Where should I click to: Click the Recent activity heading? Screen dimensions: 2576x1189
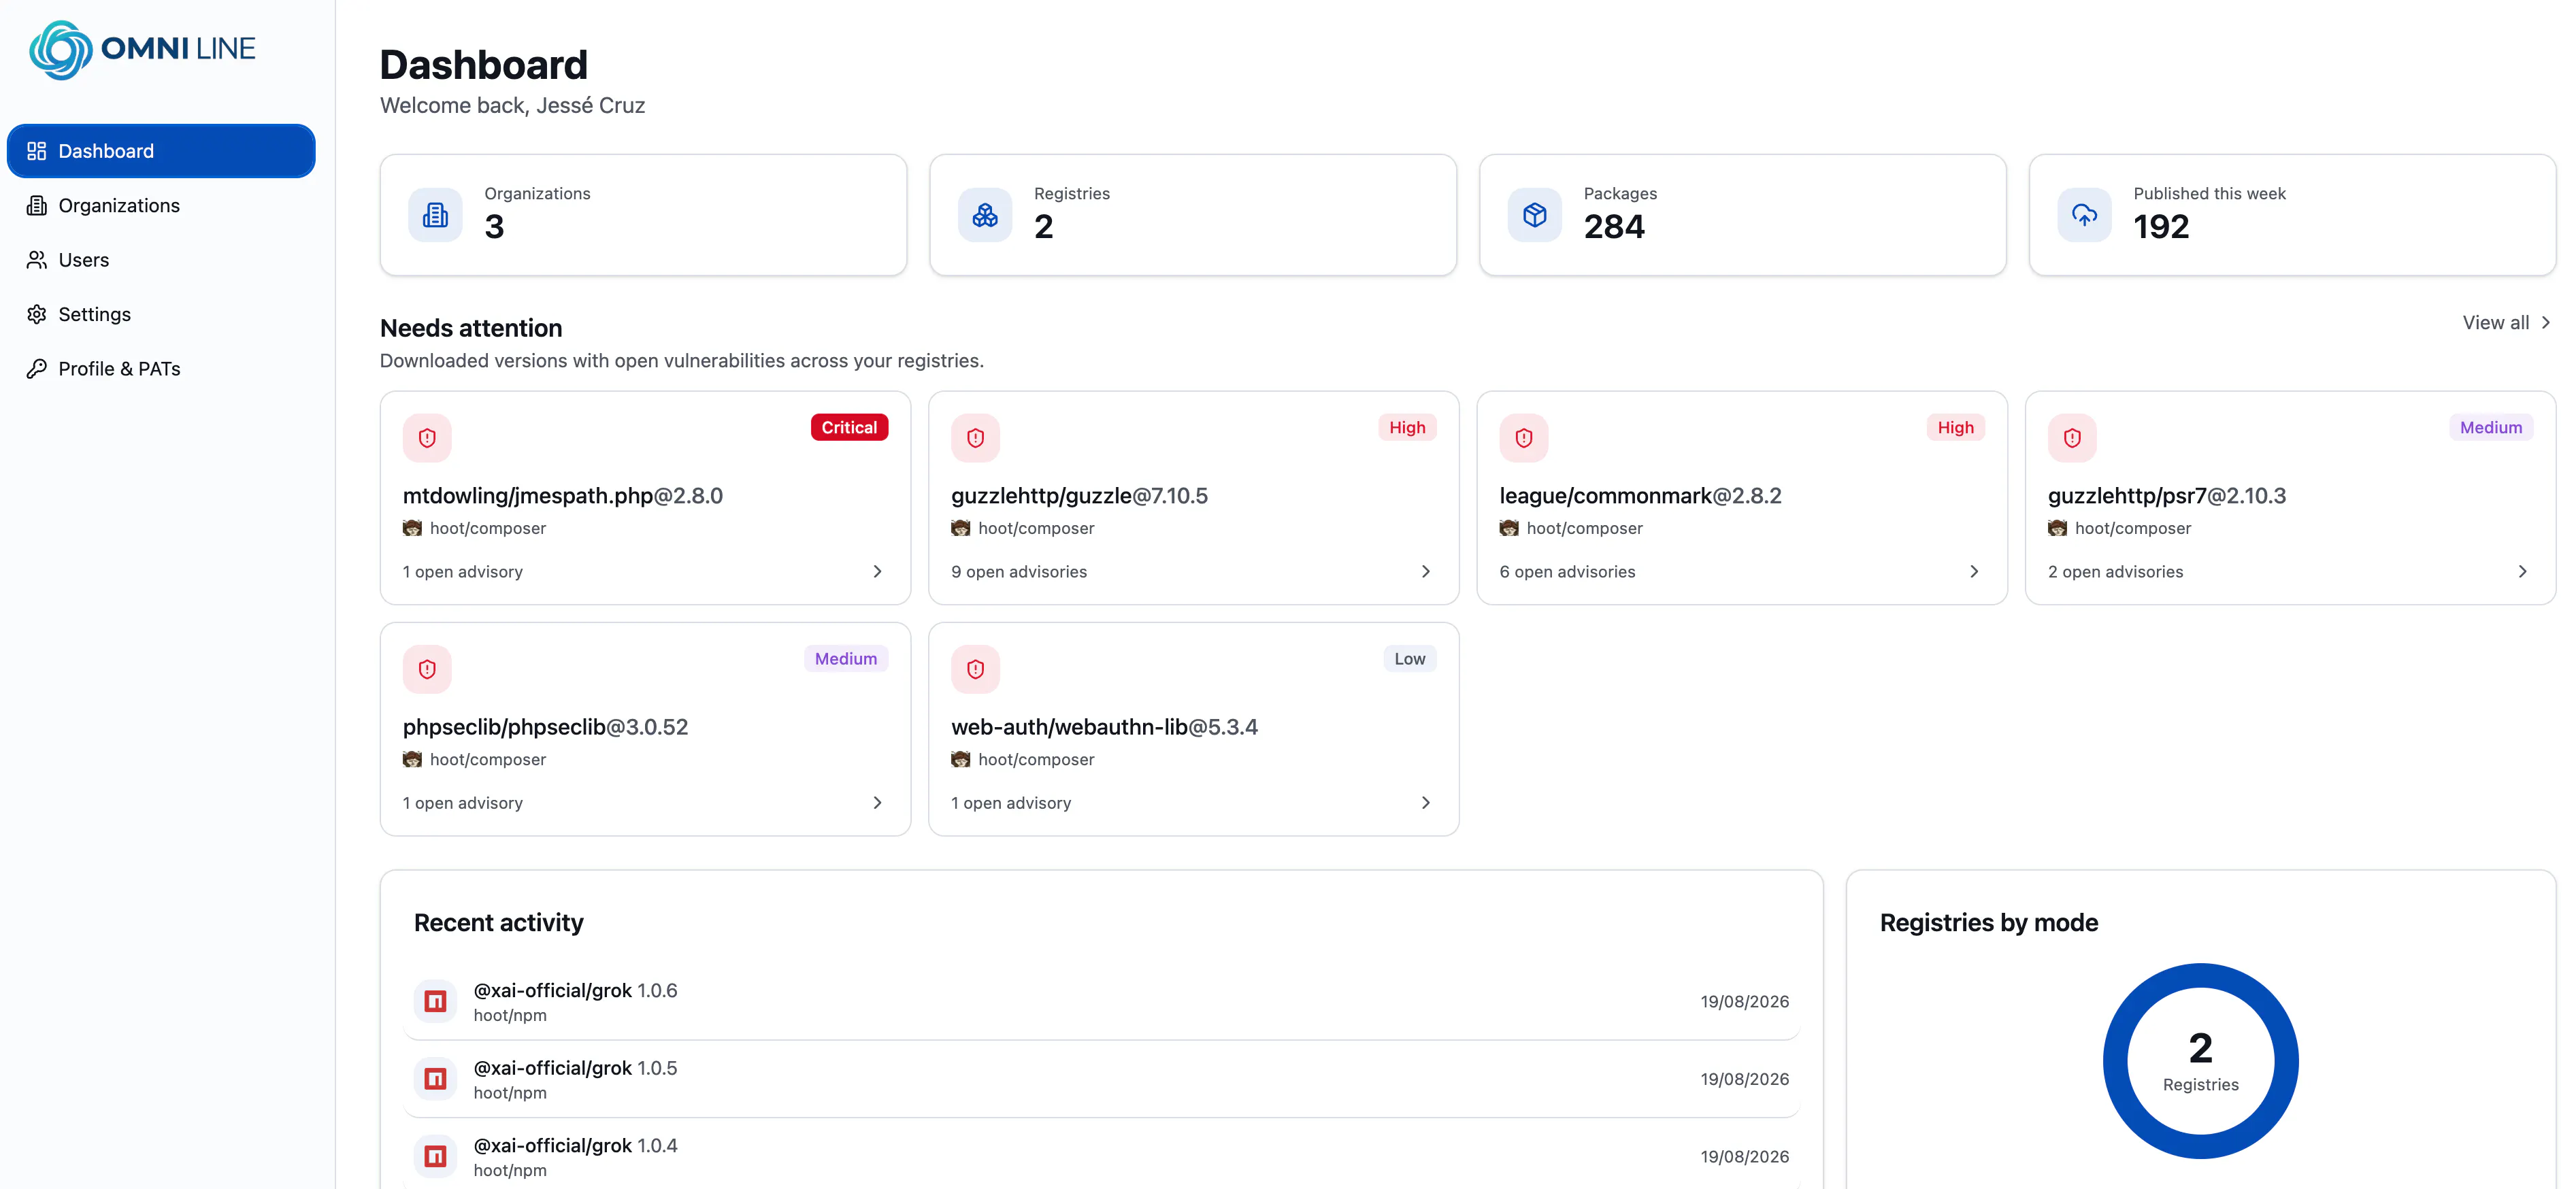(498, 923)
